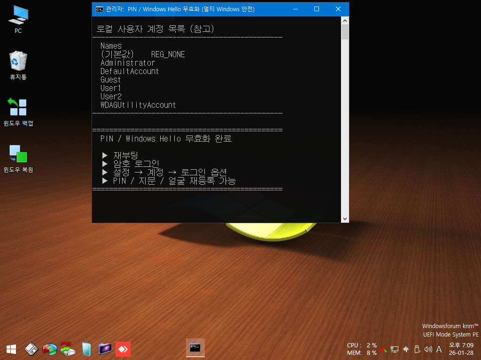Click the console scrollbar up arrow
The image size is (481, 360).
coord(345,21)
